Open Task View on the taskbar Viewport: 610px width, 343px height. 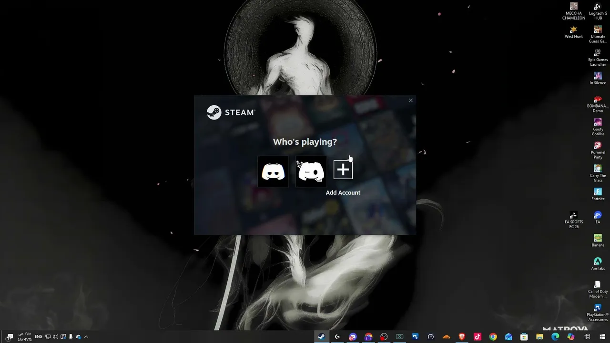587,337
